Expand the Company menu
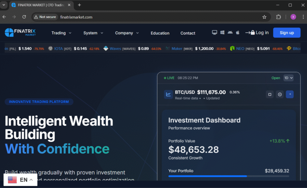The image size is (307, 188). coord(127,33)
